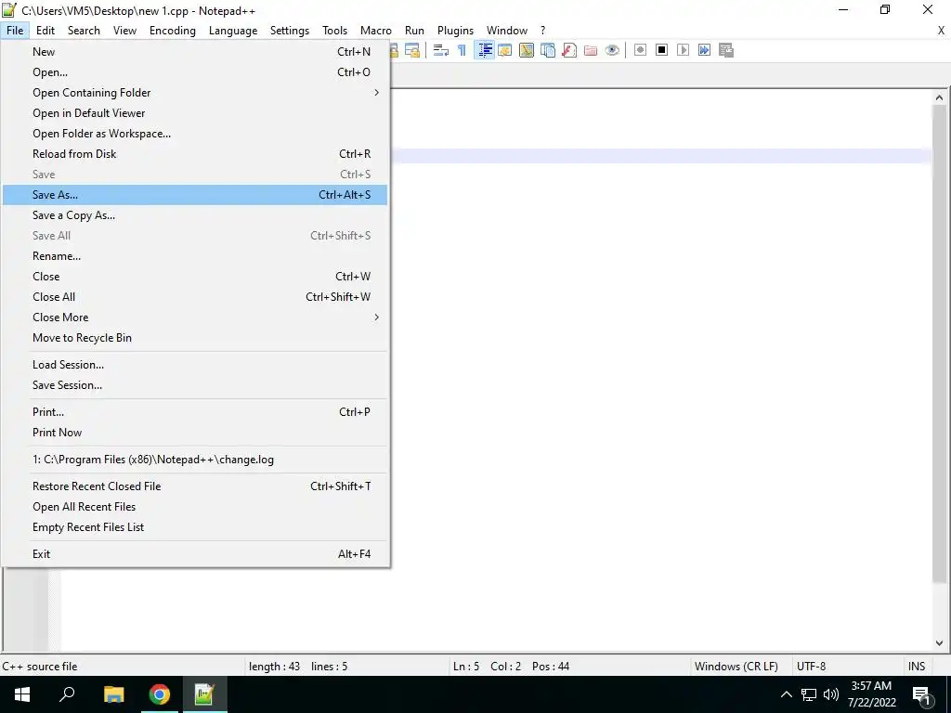
Task: Open the Plugins menu
Action: pos(455,31)
